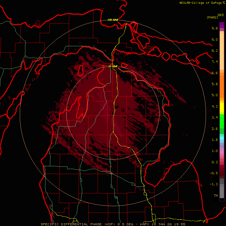Pick the pink band on the color bar
Image resolution: width=226 pixels, height=226 pixels.
point(222,152)
